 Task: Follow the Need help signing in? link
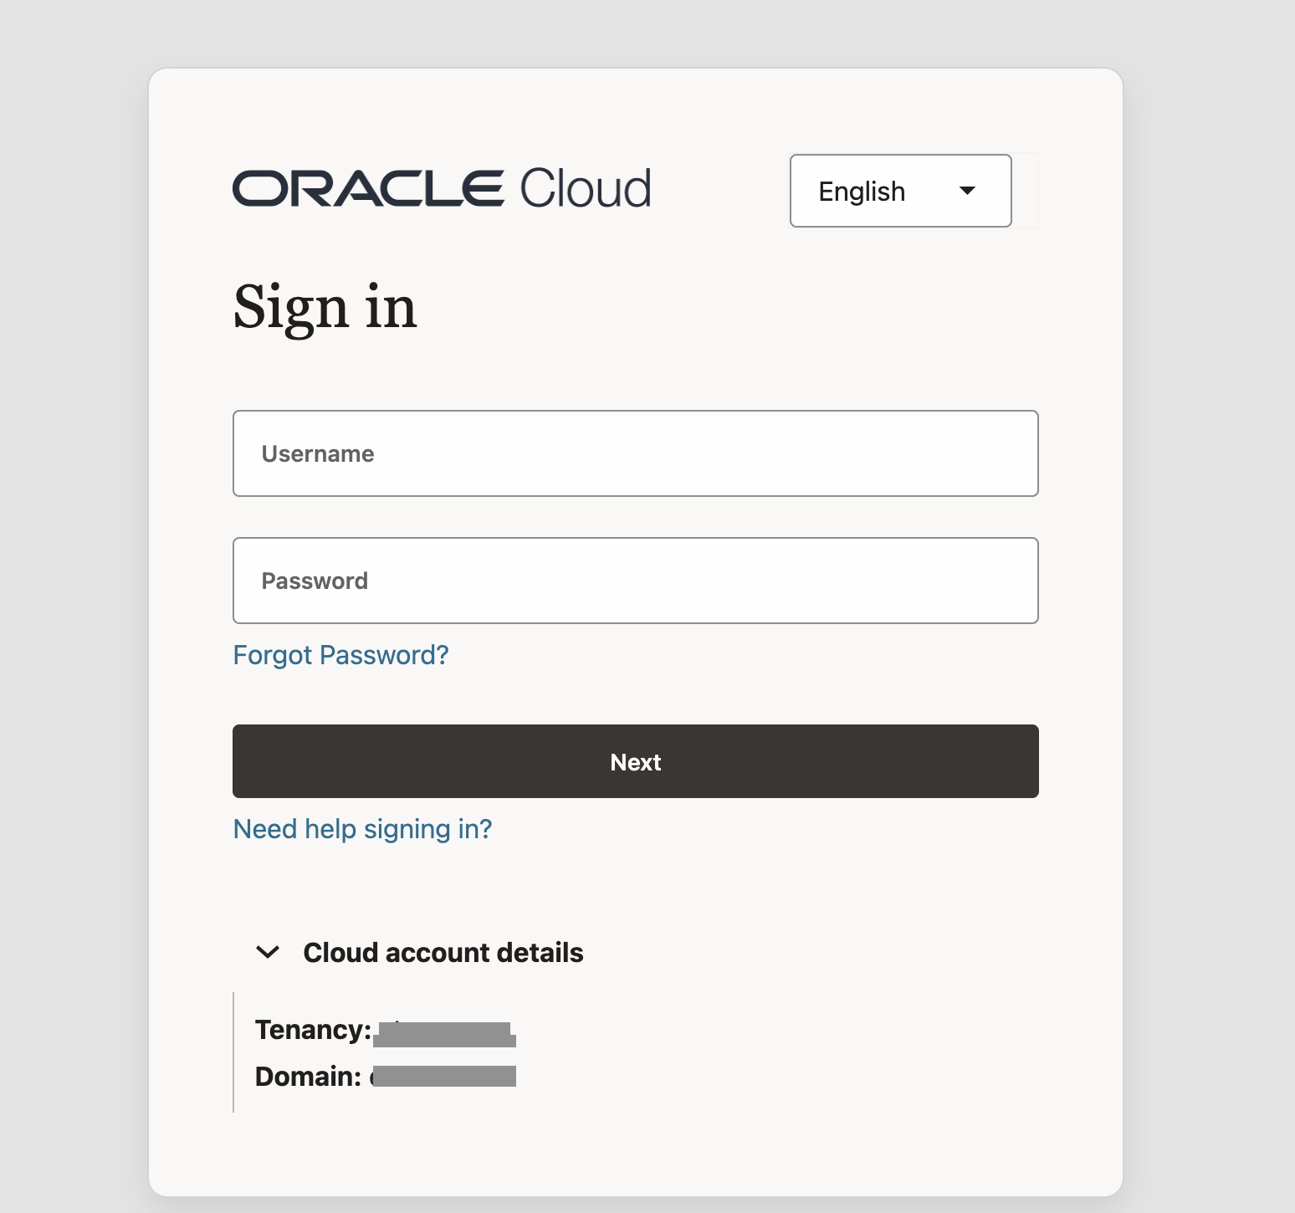click(x=362, y=829)
